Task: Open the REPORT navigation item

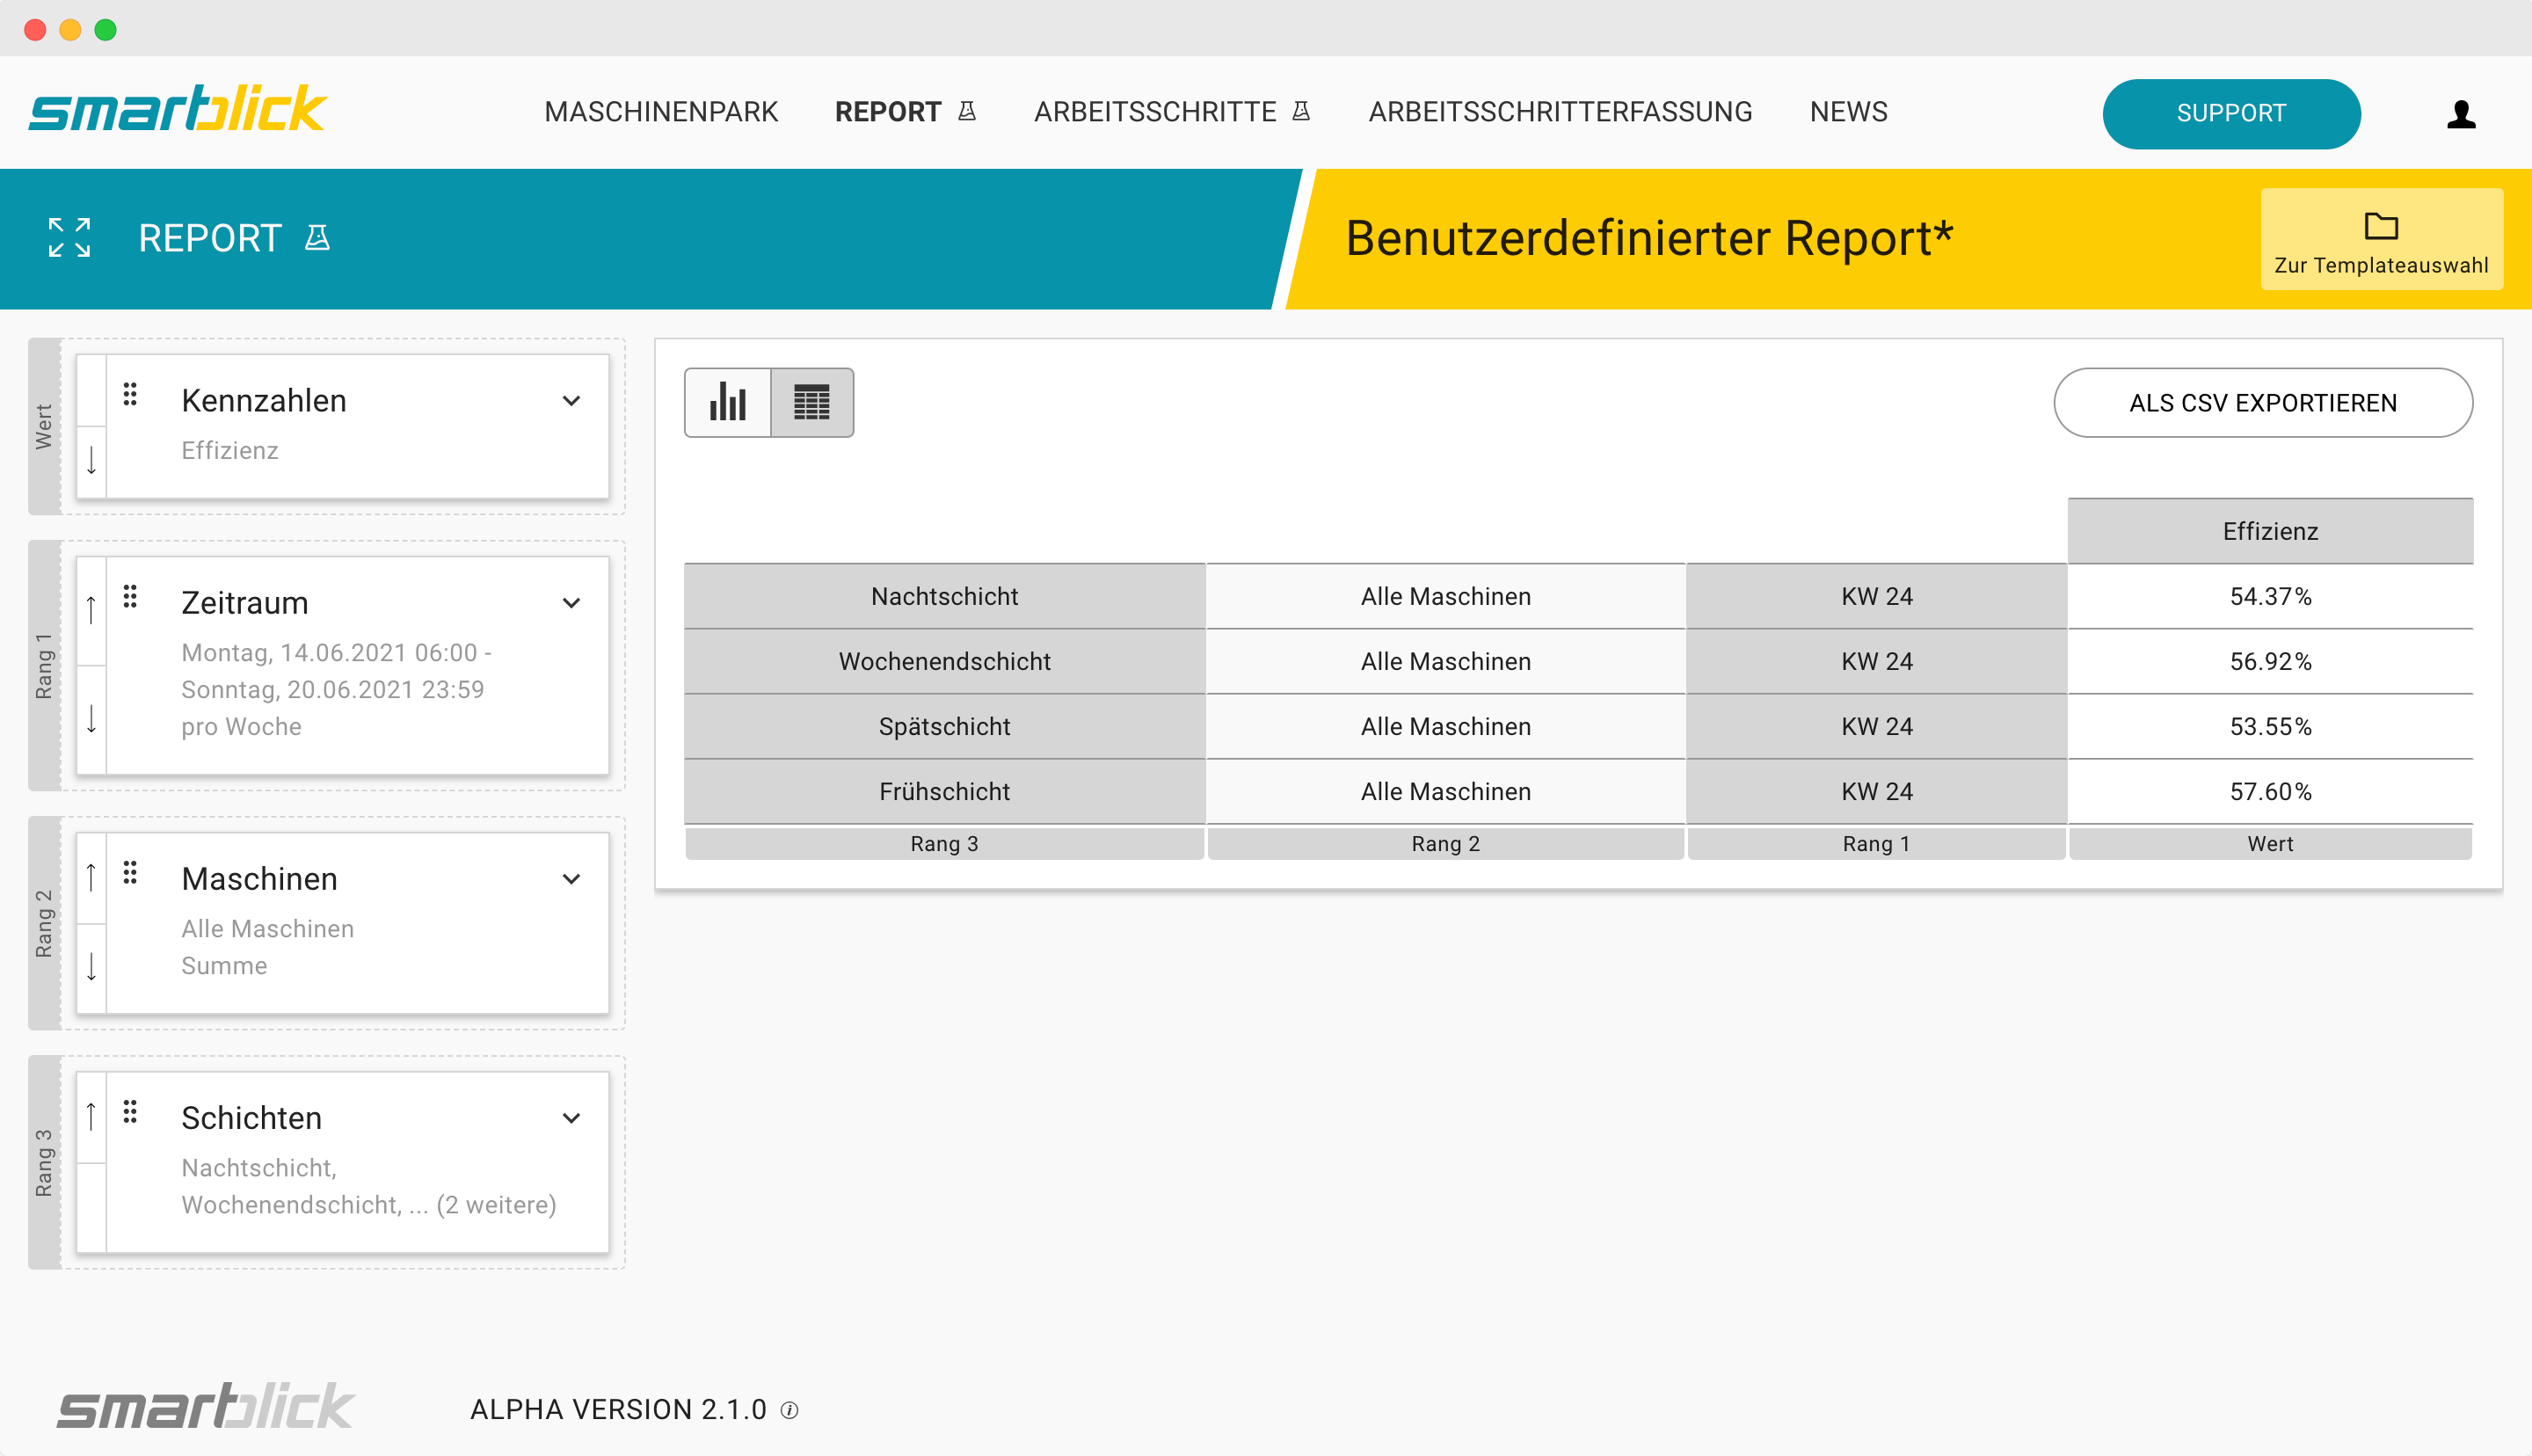Action: tap(905, 112)
